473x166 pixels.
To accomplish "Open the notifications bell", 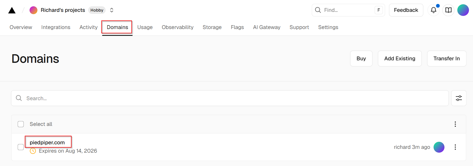I will tap(433, 10).
